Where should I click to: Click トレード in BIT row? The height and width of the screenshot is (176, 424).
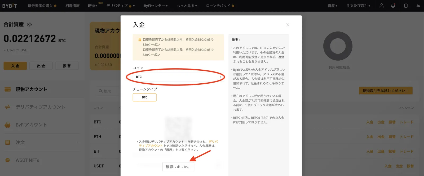point(407,151)
